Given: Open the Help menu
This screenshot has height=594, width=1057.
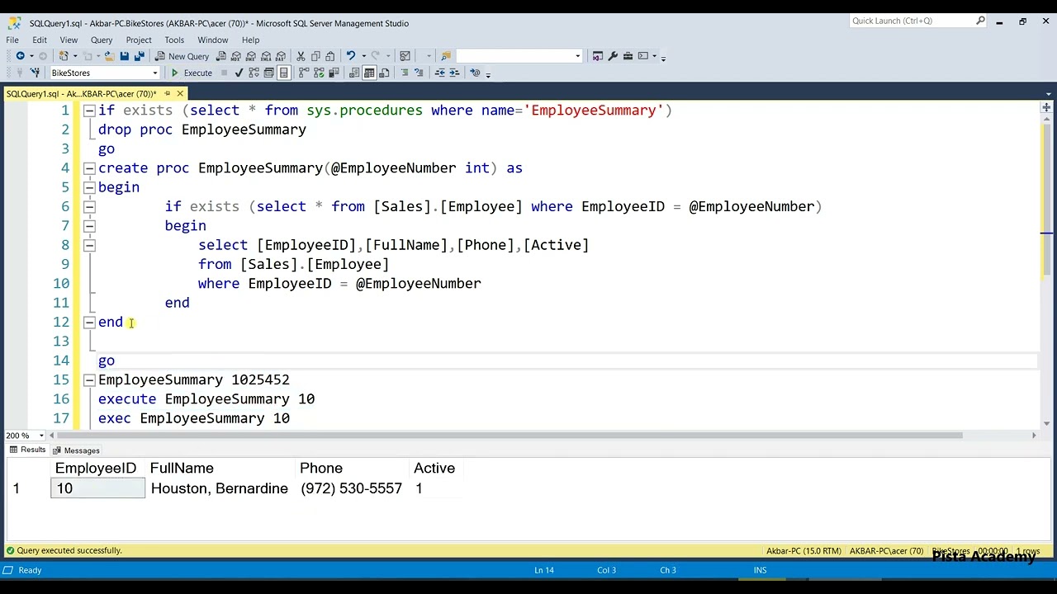Looking at the screenshot, I should pos(250,40).
